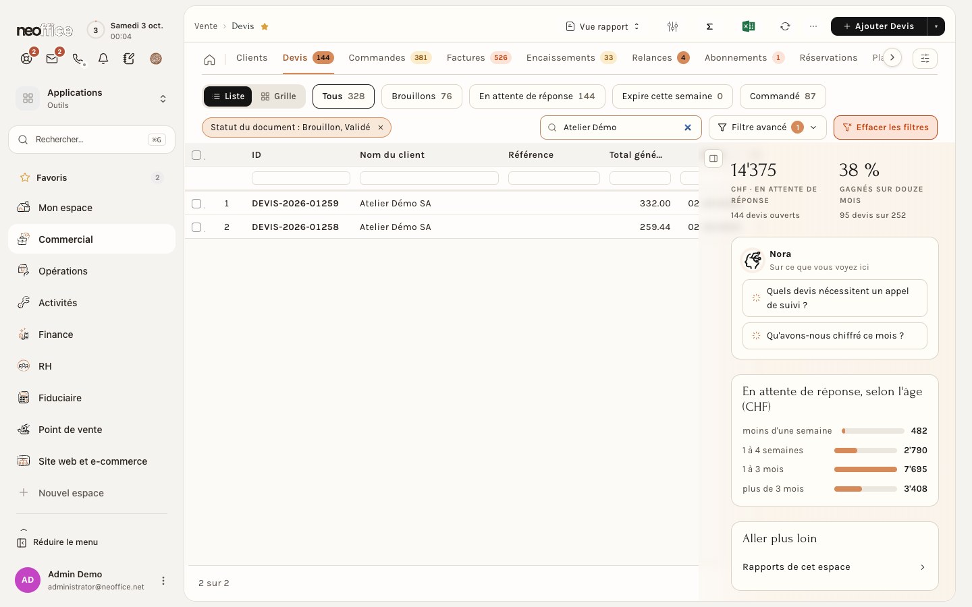Refresh the list with sync icon

(x=785, y=26)
